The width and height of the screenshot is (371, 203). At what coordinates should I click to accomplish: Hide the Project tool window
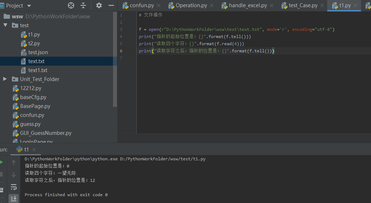coord(111,5)
